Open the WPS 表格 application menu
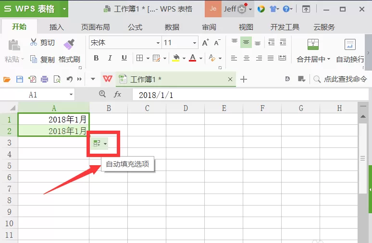Image resolution: width=372 pixels, height=243 pixels. [34, 9]
